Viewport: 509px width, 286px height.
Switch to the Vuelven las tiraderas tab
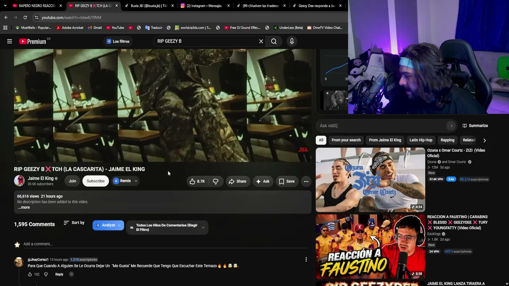260,6
